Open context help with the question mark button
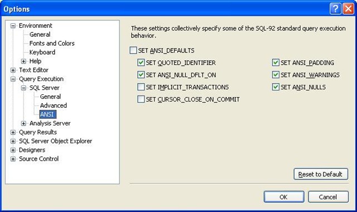 point(335,9)
